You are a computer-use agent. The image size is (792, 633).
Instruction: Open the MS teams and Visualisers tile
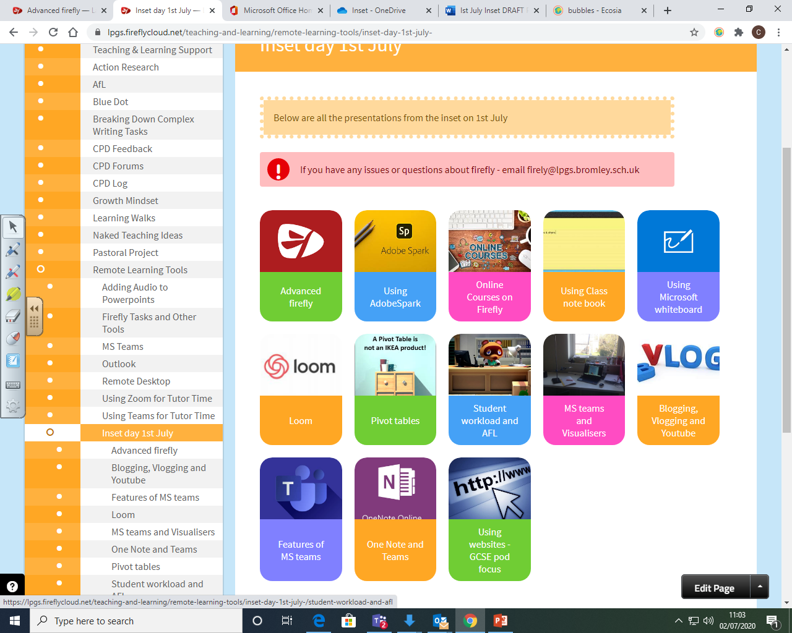[584, 389]
